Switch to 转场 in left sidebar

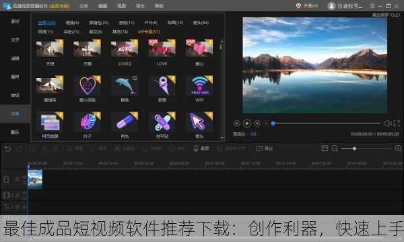[x=15, y=95]
